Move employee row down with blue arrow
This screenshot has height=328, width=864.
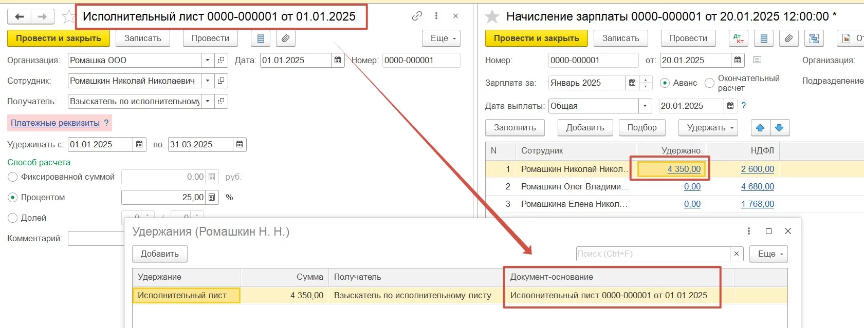pyautogui.click(x=779, y=128)
